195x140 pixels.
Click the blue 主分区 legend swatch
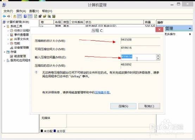coord(55,131)
